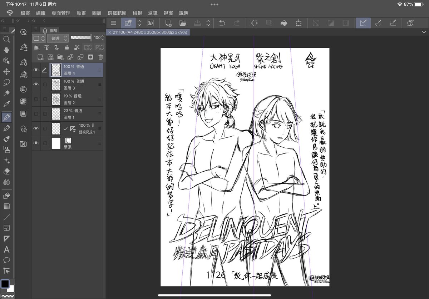Toggle Snap to Grid in command bar

point(393,23)
